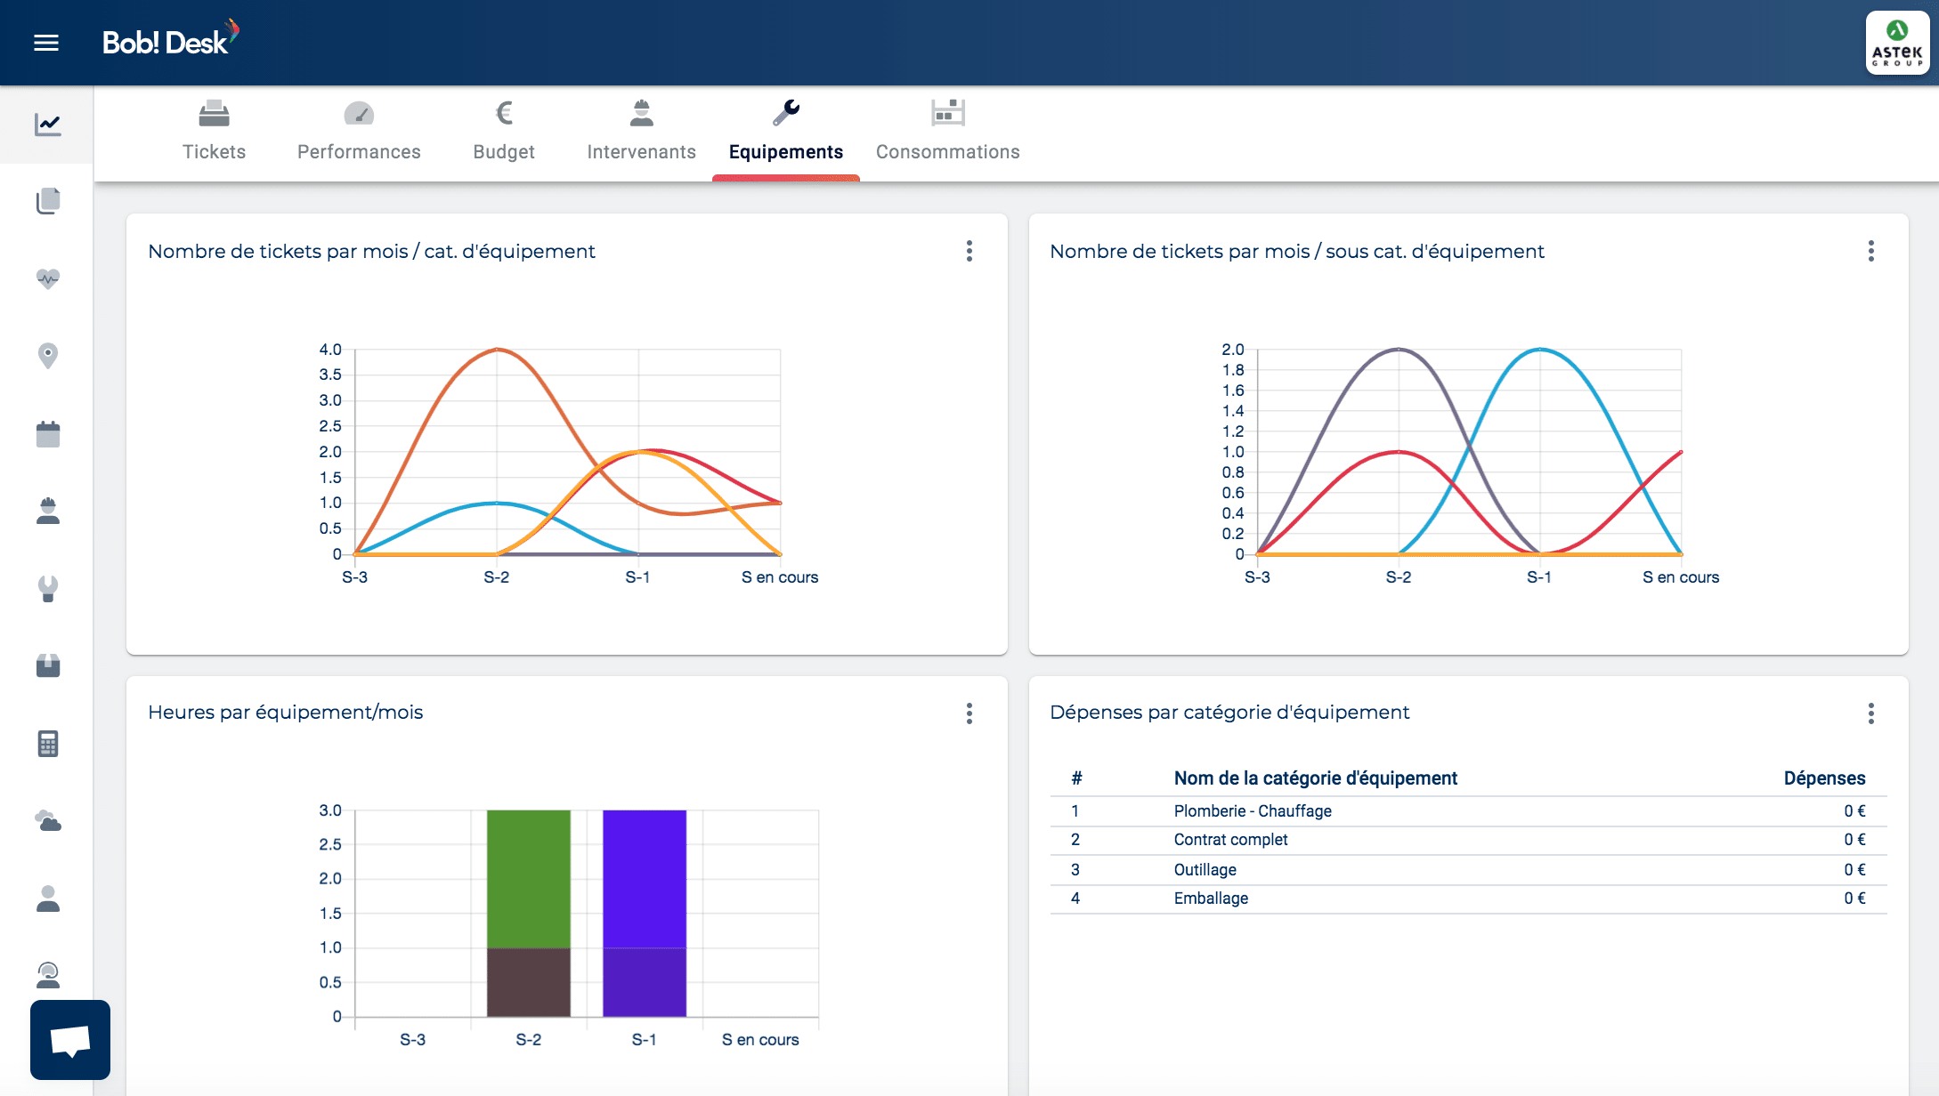The image size is (1939, 1096).
Task: Open the calculator sidebar icon
Action: [48, 744]
